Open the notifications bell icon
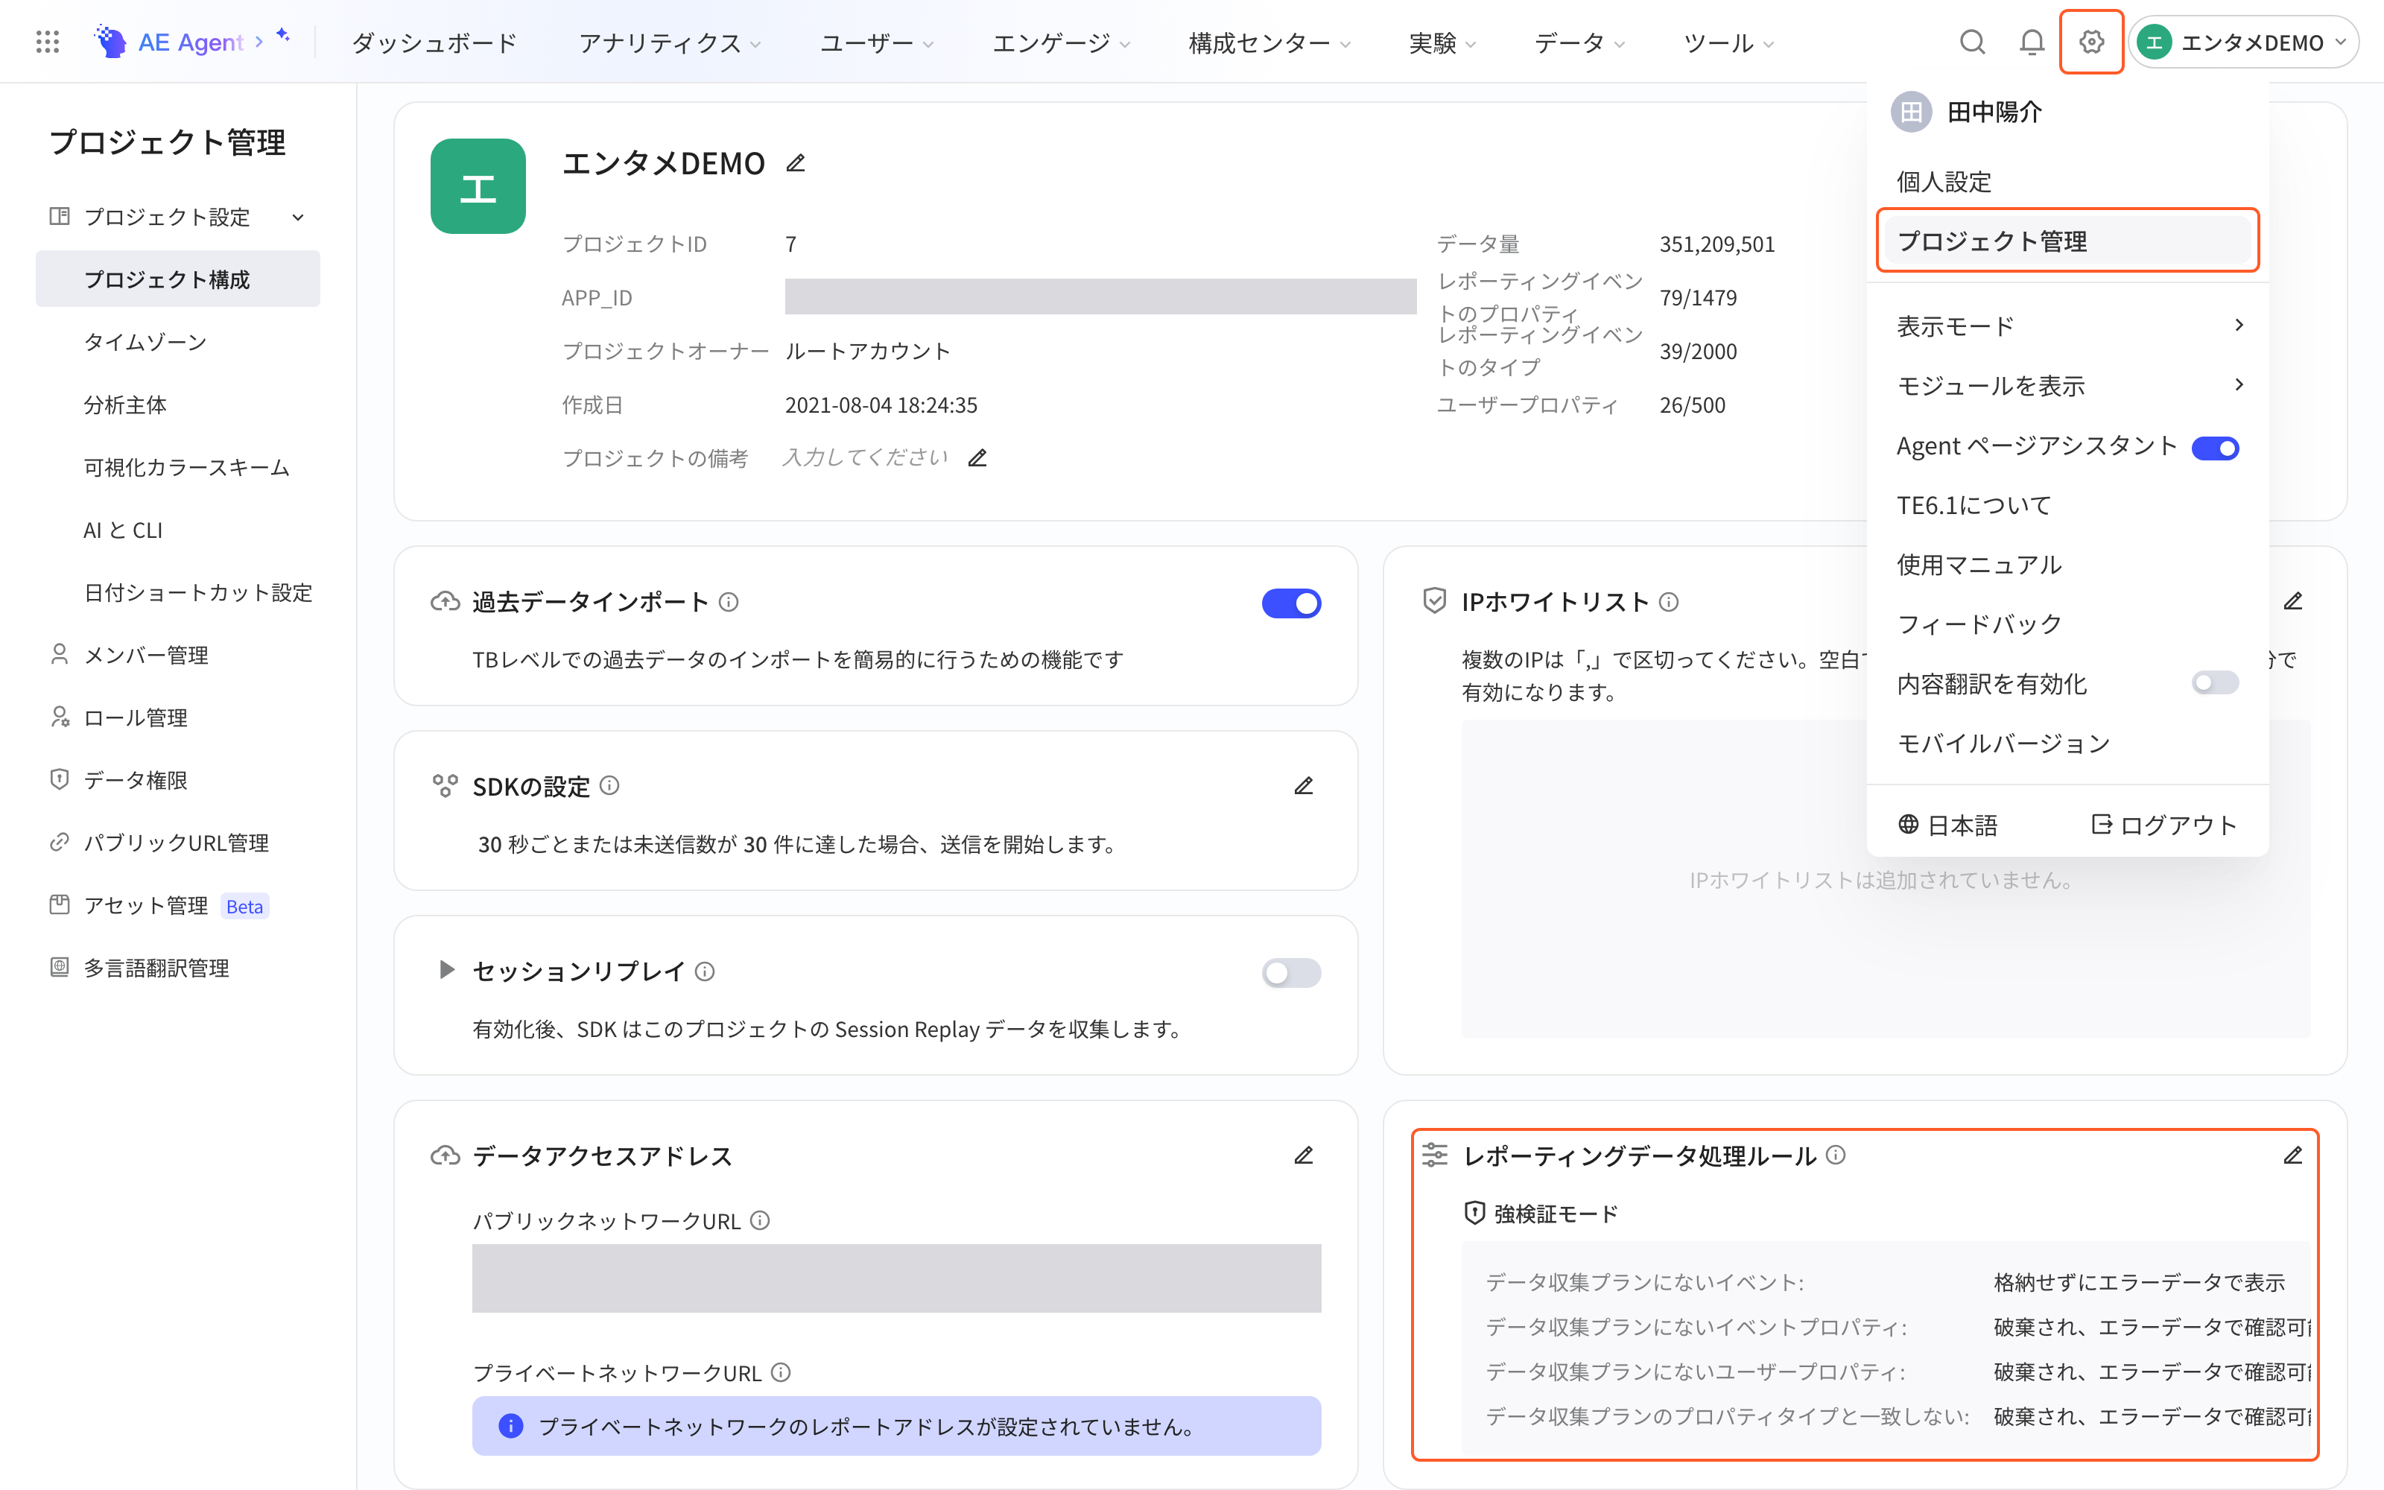 2032,42
